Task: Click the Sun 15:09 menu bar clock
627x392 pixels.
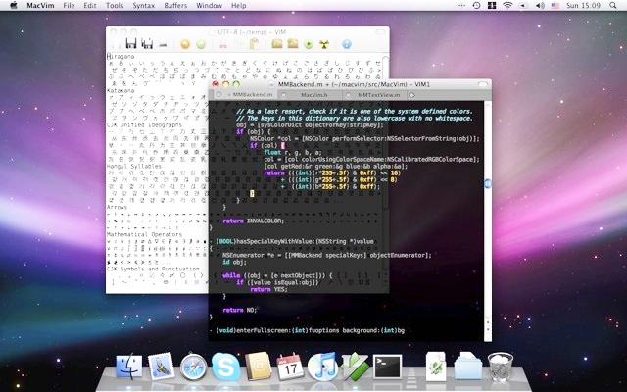Action: pyautogui.click(x=583, y=6)
